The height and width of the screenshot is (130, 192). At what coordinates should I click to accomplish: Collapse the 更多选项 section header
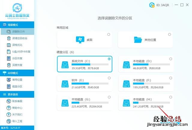(x=17, y=94)
